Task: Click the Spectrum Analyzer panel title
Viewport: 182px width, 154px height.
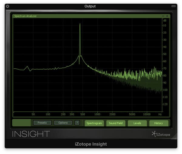Action: click(25, 16)
